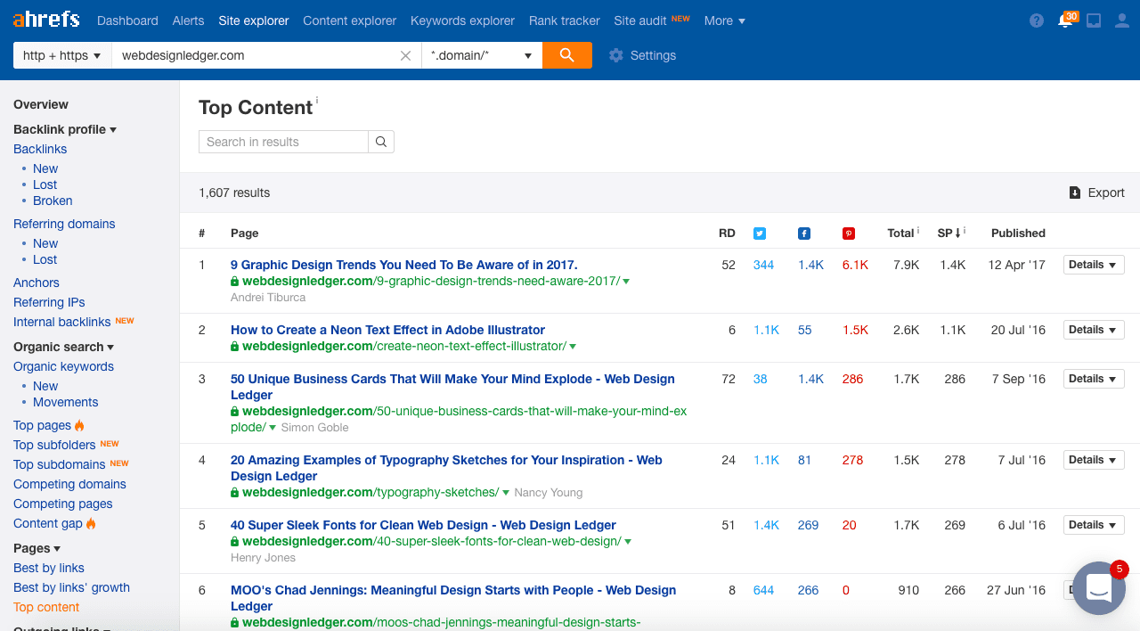
Task: Open Keywords explorer from the top menu
Action: coord(462,20)
